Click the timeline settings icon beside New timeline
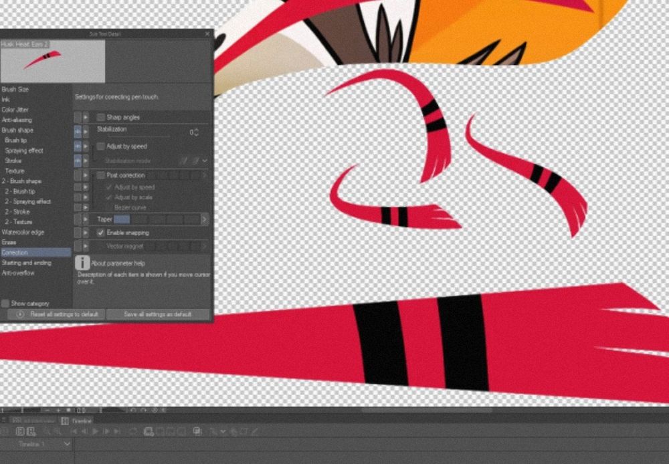The image size is (669, 464). (x=31, y=432)
